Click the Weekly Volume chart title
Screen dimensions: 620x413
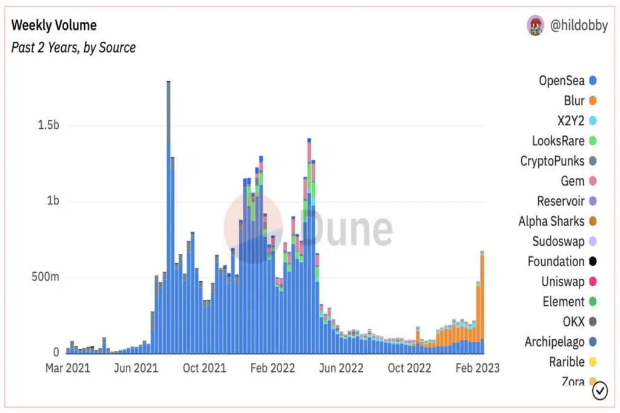54,25
